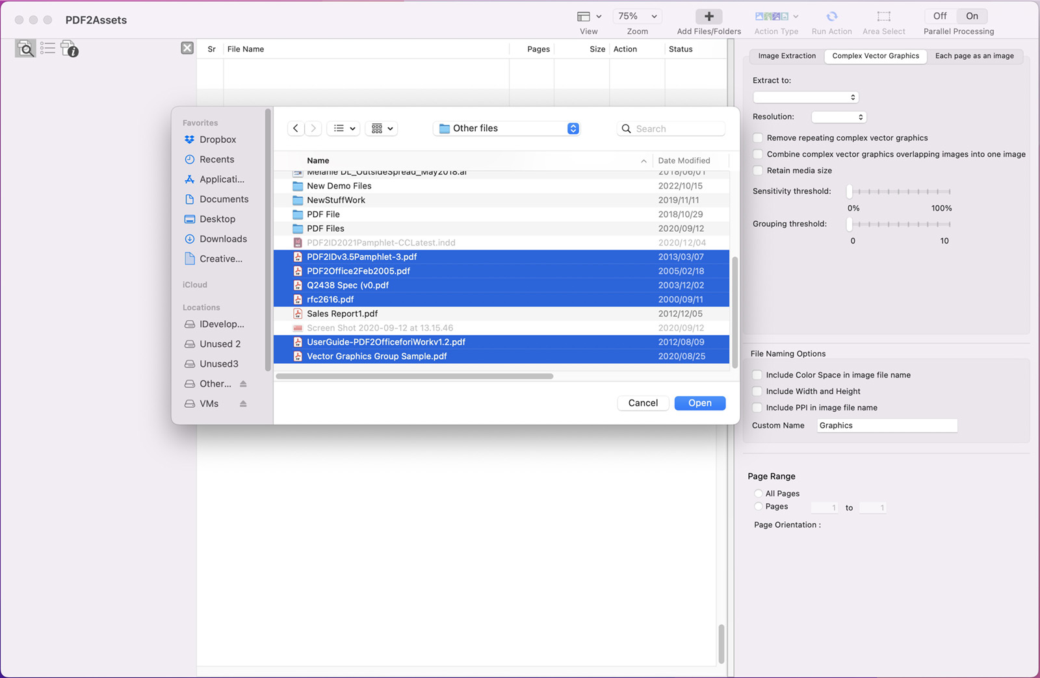Click the Pages start number field
1040x678 pixels.
click(824, 508)
